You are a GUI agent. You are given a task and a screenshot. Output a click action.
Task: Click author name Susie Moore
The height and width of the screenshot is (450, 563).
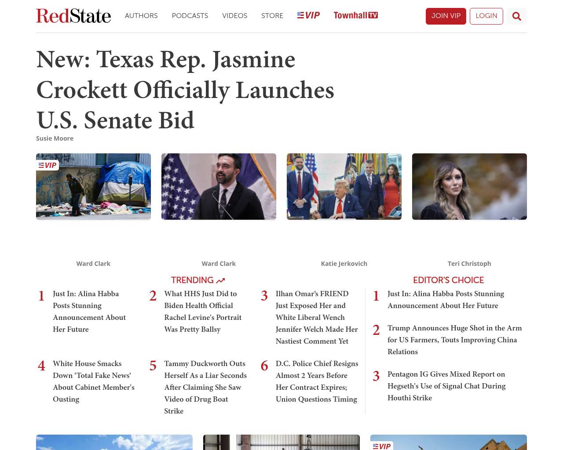tap(55, 138)
